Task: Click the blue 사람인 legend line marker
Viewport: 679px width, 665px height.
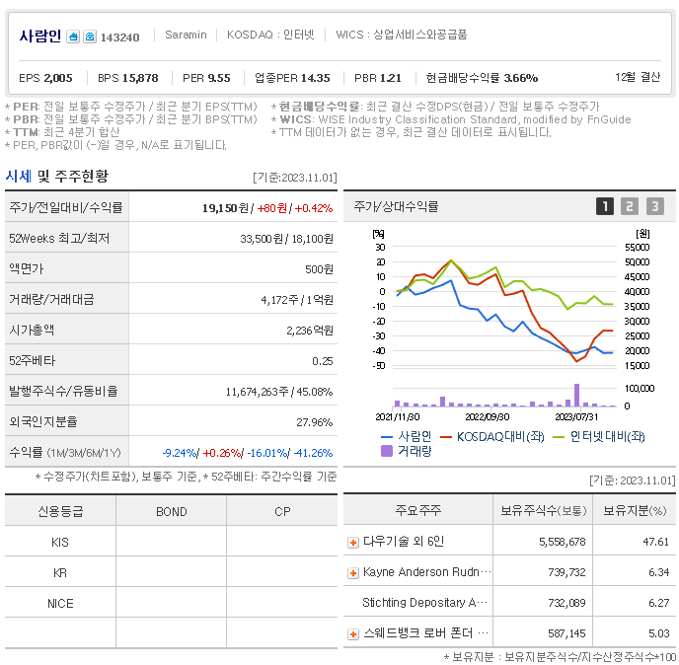Action: click(386, 437)
